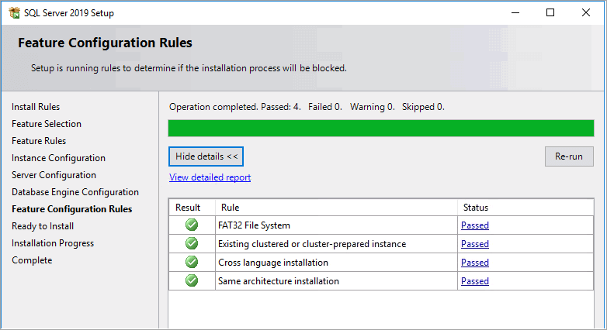Click the SQL Server Setup title bar icon
The height and width of the screenshot is (330, 607).
coord(14,12)
